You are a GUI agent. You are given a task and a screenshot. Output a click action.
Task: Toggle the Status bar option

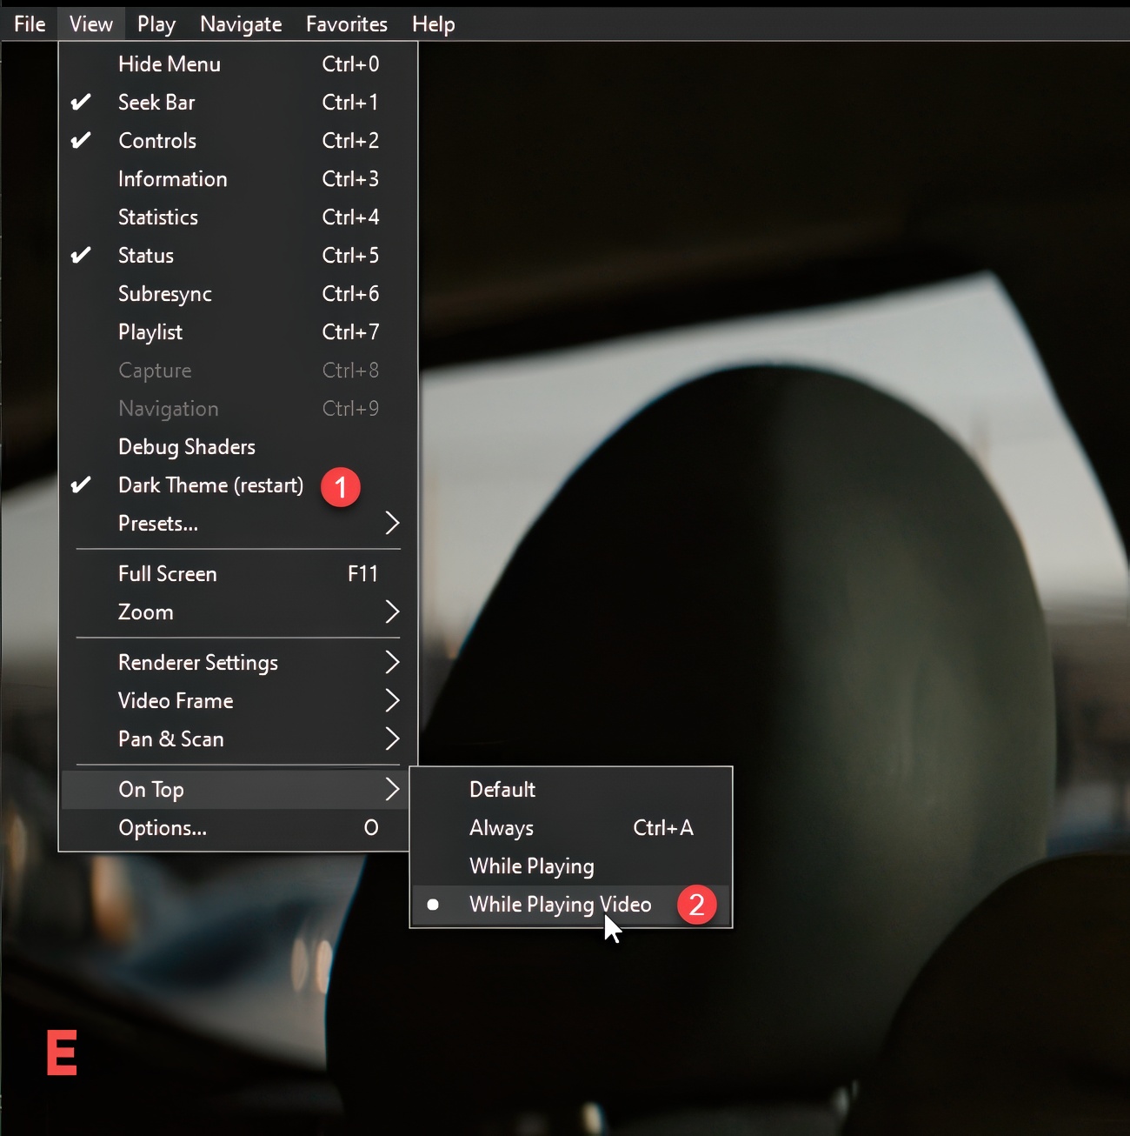238,256
